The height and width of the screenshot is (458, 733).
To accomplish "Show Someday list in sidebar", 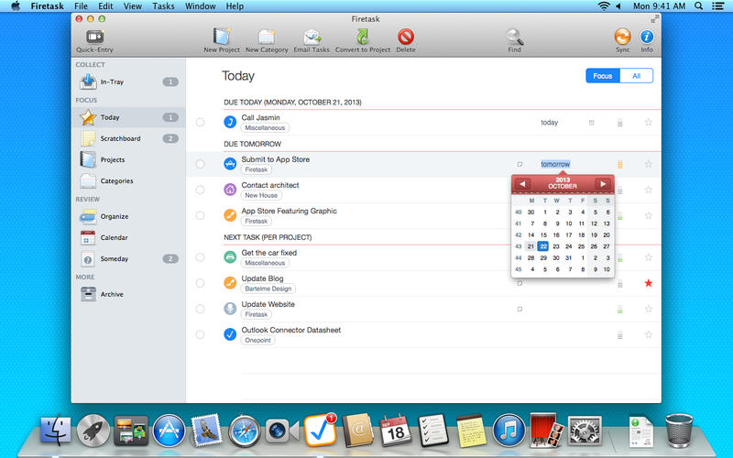I will [x=128, y=258].
